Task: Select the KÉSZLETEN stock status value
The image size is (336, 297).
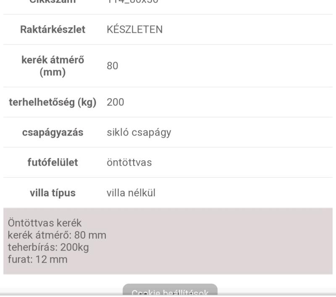Action: (x=134, y=29)
